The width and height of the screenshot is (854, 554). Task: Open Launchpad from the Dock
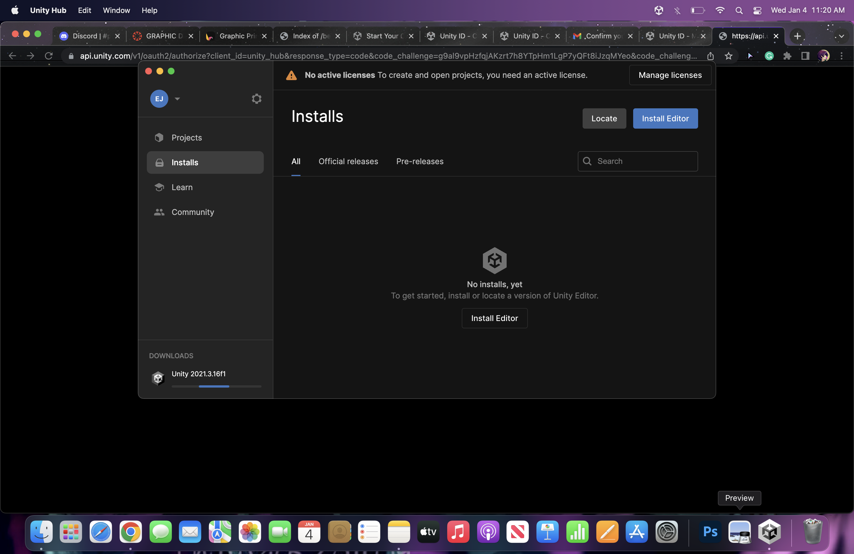coord(71,531)
